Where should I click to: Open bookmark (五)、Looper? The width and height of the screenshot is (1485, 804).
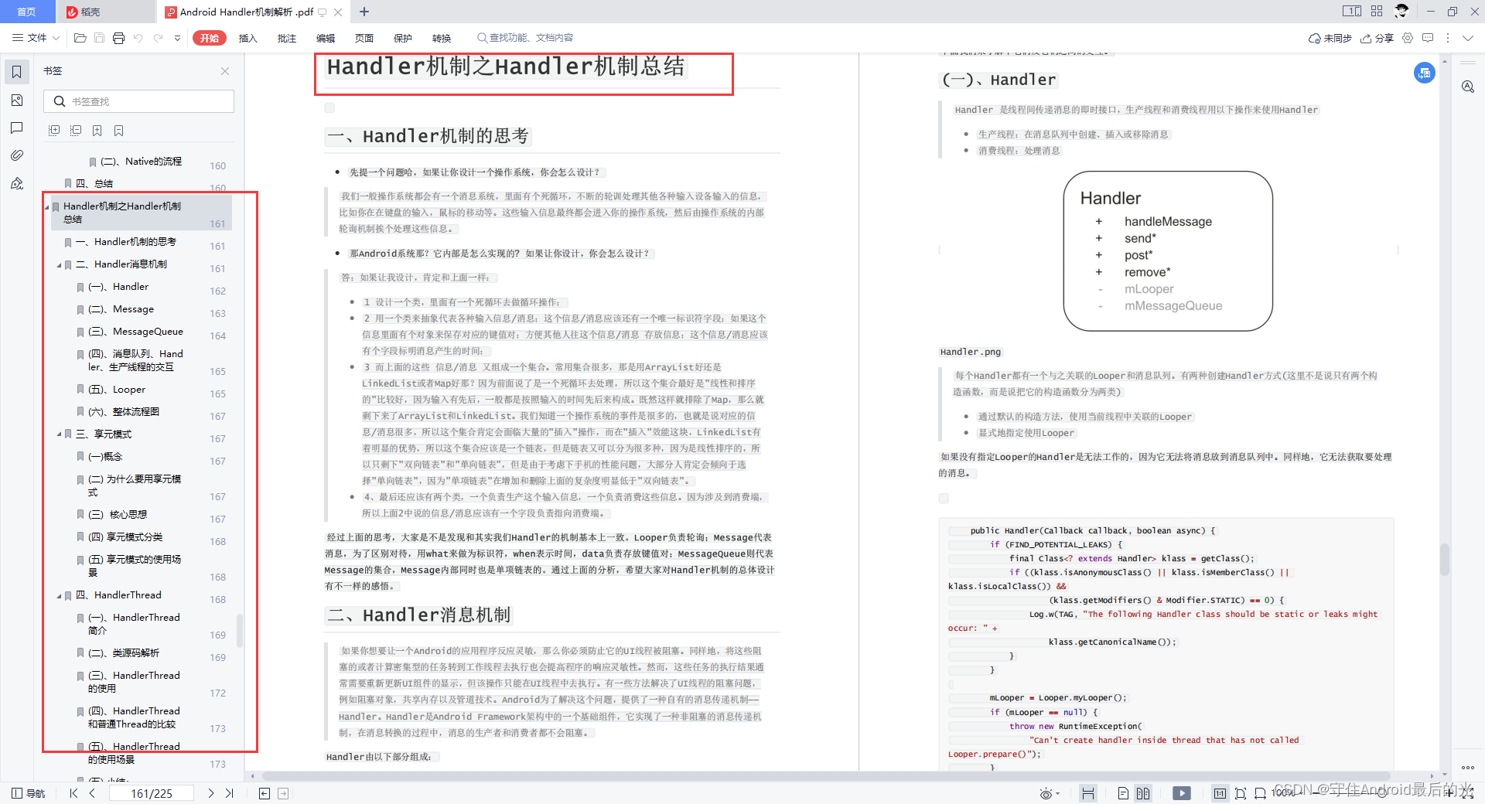coord(116,390)
